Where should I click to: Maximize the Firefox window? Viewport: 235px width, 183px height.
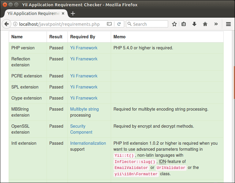pos(16,5)
